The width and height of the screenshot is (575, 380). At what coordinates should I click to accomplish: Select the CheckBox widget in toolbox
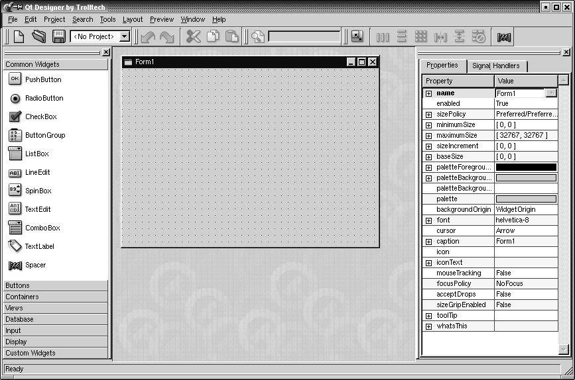pos(40,117)
